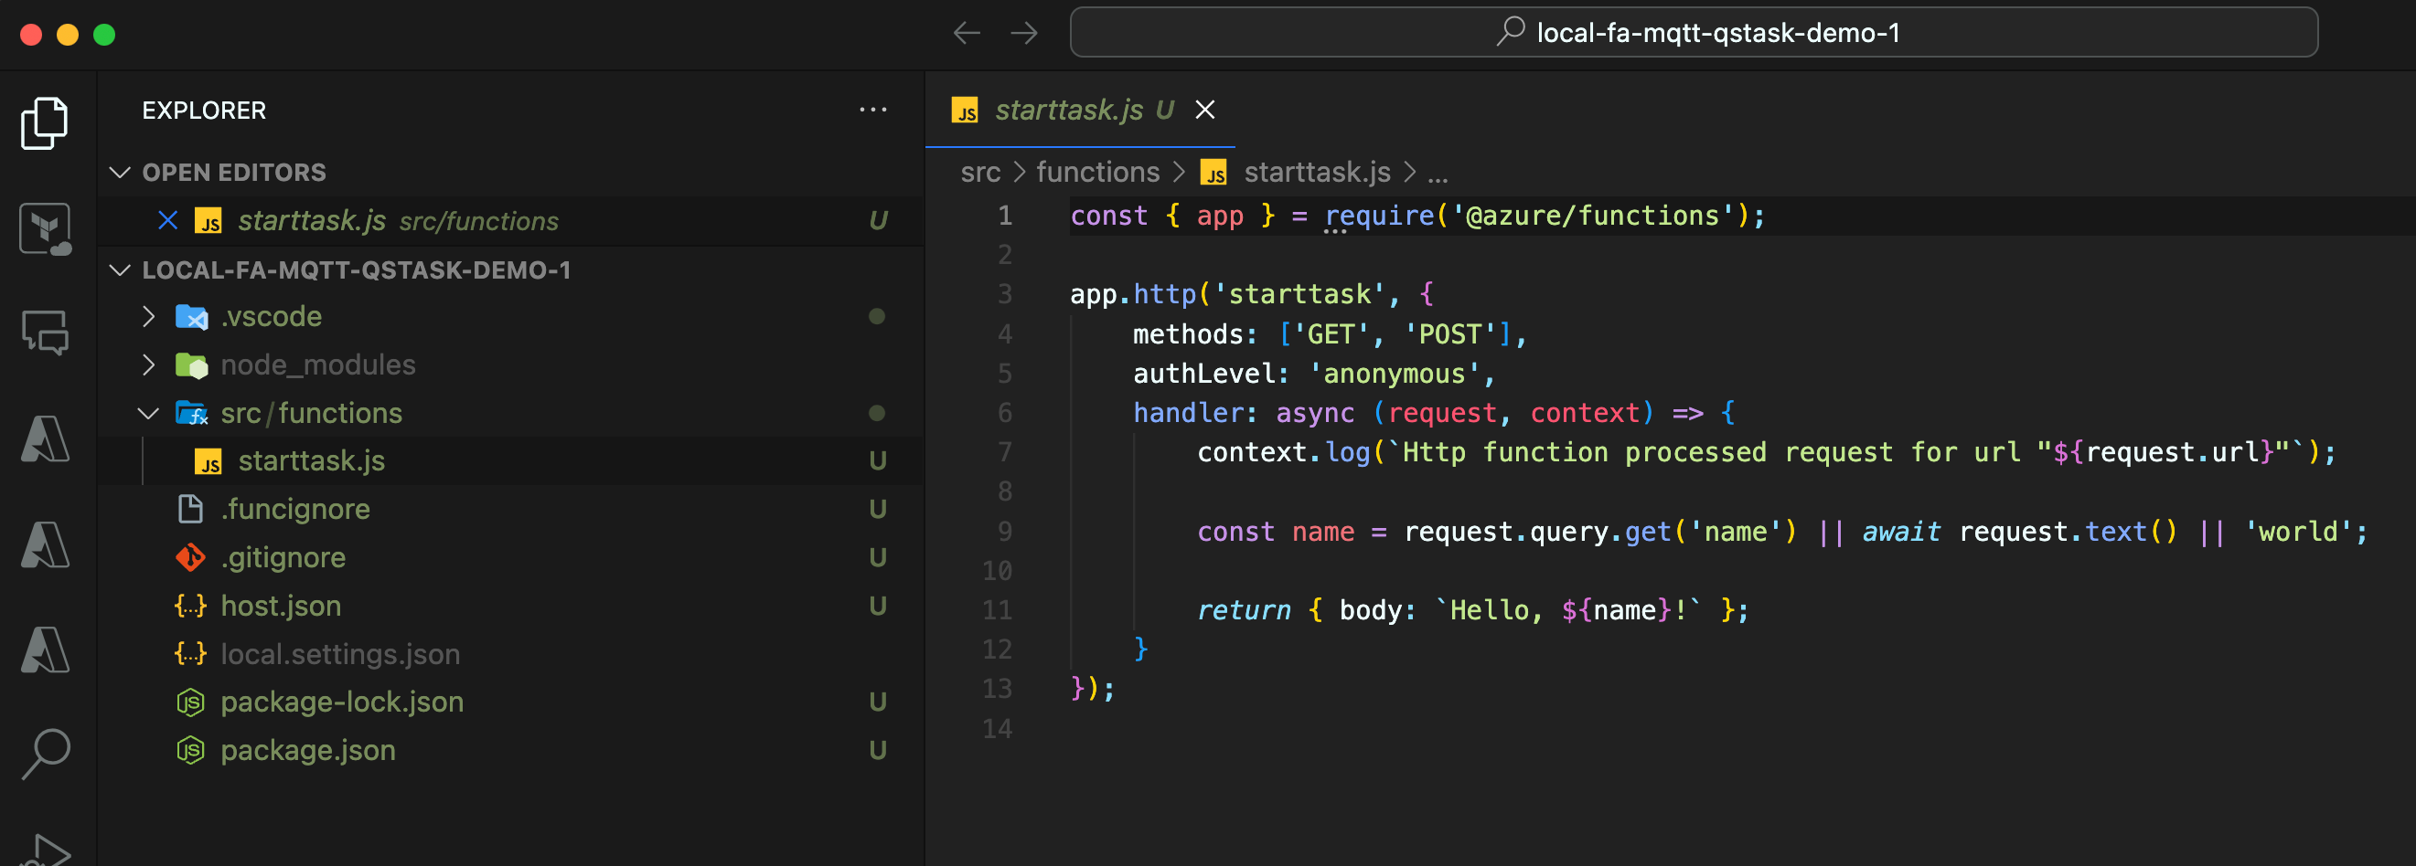Click the src breadcrumb segment
Image resolution: width=2416 pixels, height=866 pixels.
(980, 173)
